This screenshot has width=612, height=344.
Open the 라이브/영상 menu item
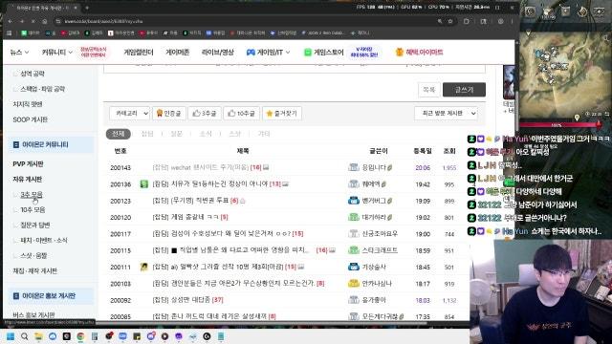point(217,52)
